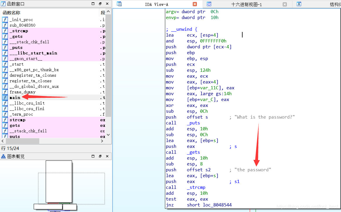
Task: Sort by 函数名称 column header
Action: coord(50,13)
